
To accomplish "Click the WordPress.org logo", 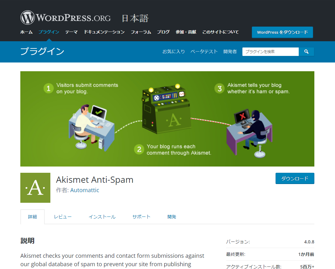I will [66, 18].
